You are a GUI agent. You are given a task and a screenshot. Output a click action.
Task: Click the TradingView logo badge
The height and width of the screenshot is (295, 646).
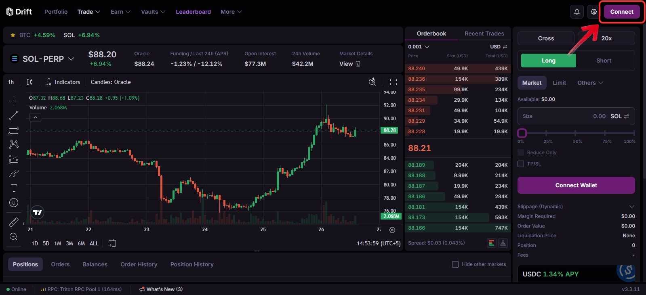point(38,212)
